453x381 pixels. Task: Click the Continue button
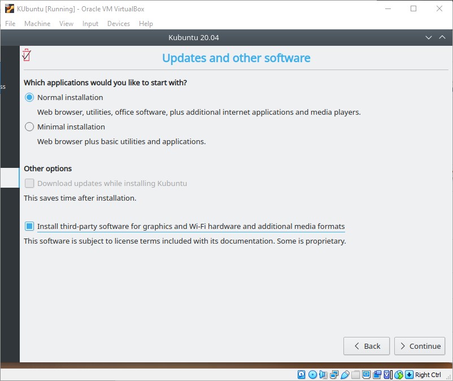point(420,346)
